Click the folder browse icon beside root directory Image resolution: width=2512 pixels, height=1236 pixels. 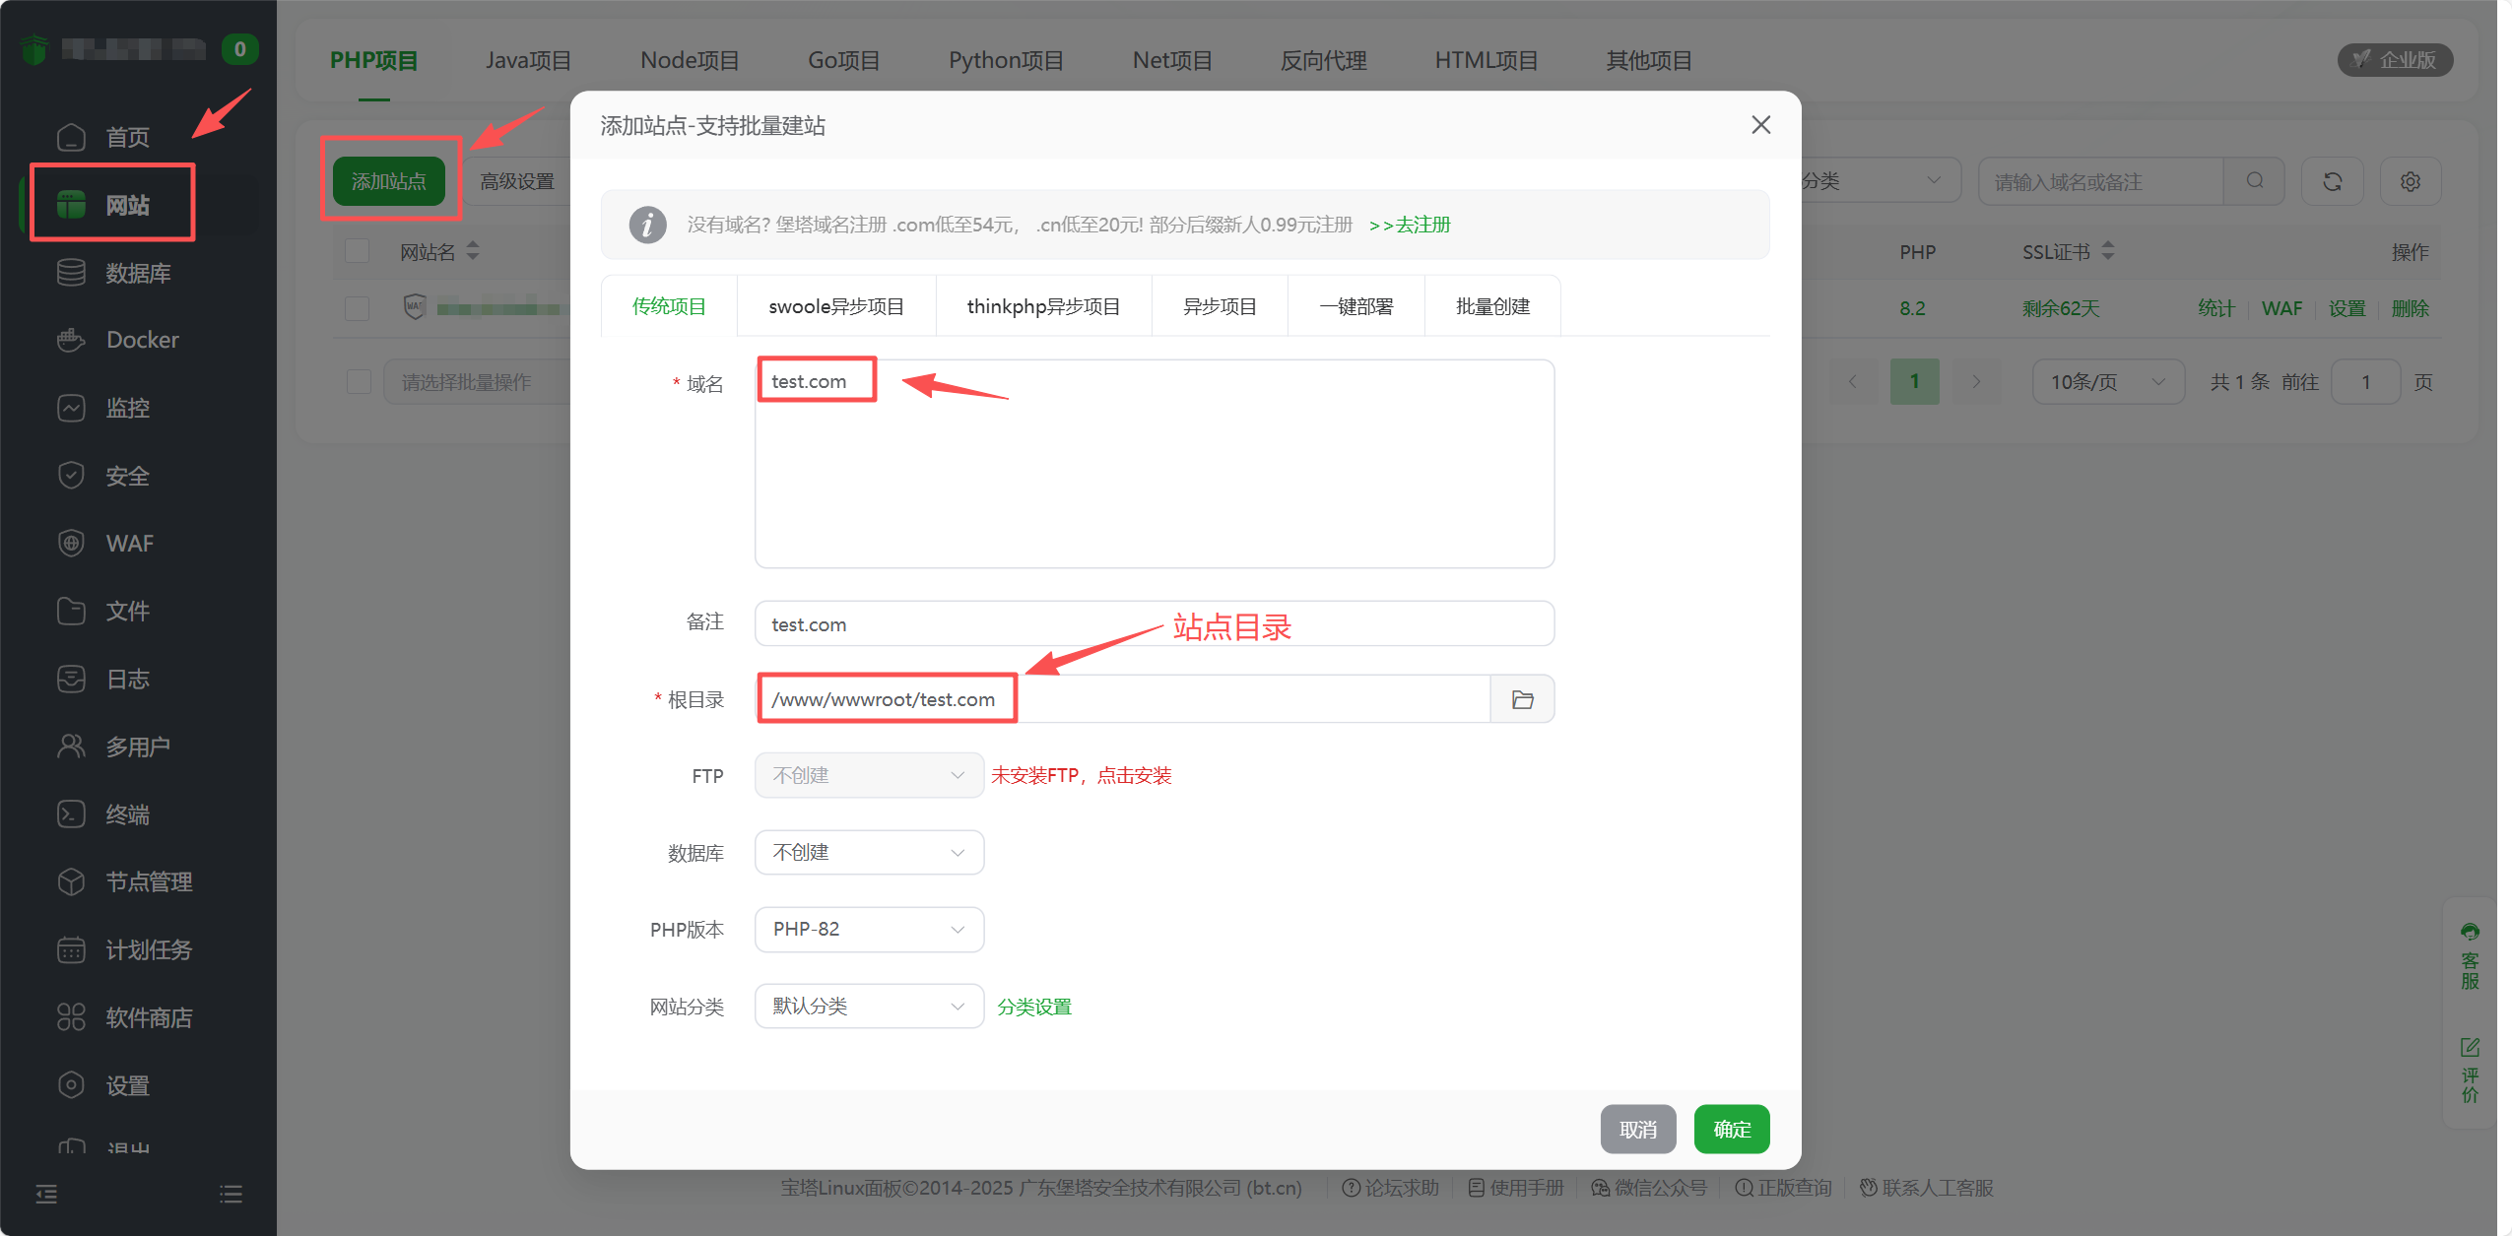click(1522, 699)
